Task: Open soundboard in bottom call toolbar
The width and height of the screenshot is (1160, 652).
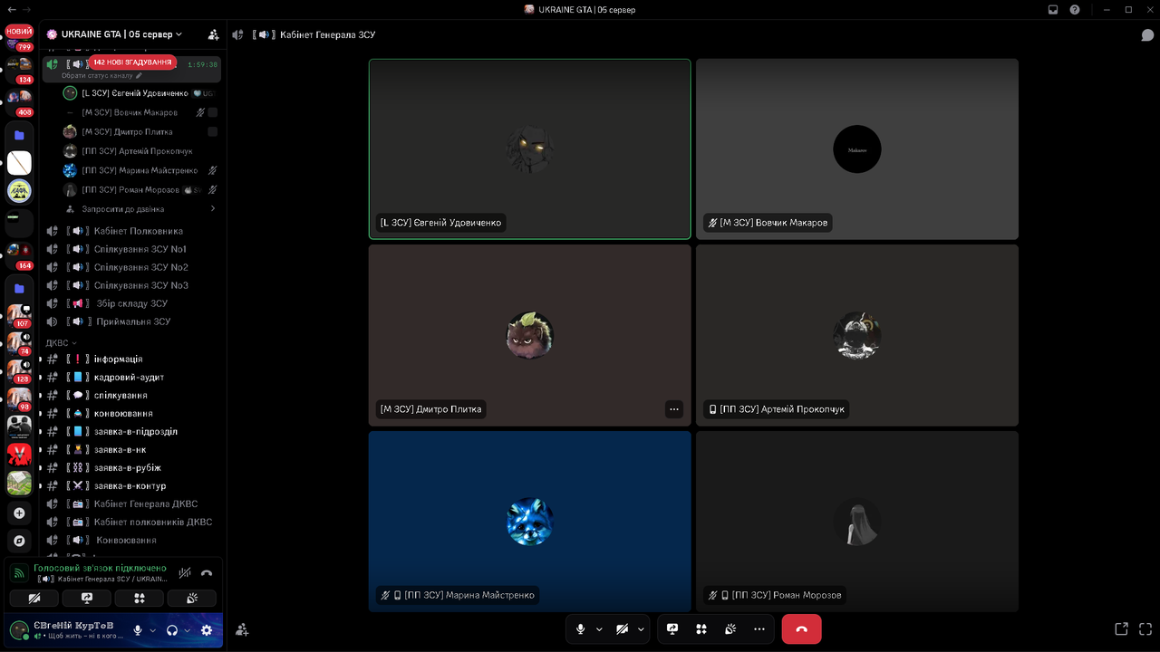Action: click(x=730, y=628)
